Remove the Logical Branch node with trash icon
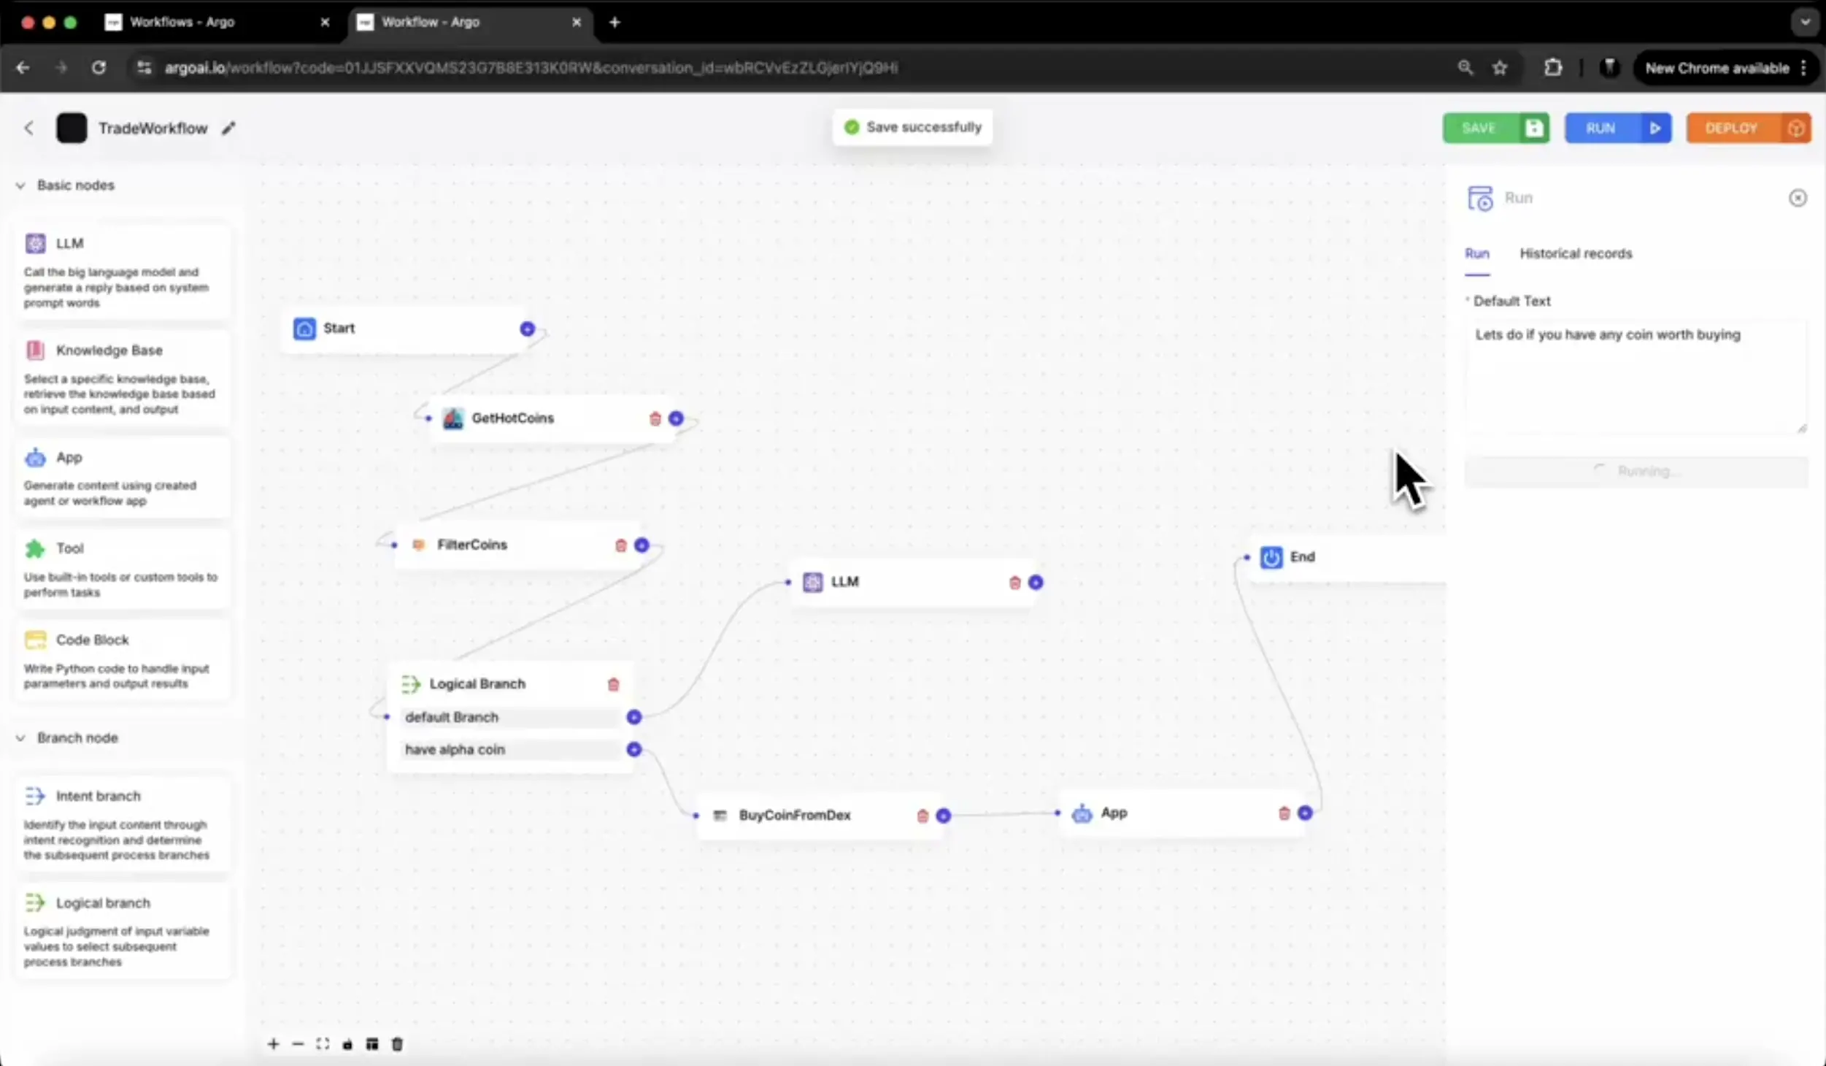Image resolution: width=1826 pixels, height=1066 pixels. pyautogui.click(x=613, y=684)
